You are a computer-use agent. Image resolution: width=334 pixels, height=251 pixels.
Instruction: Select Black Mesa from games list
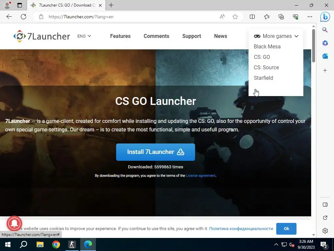pyautogui.click(x=267, y=46)
